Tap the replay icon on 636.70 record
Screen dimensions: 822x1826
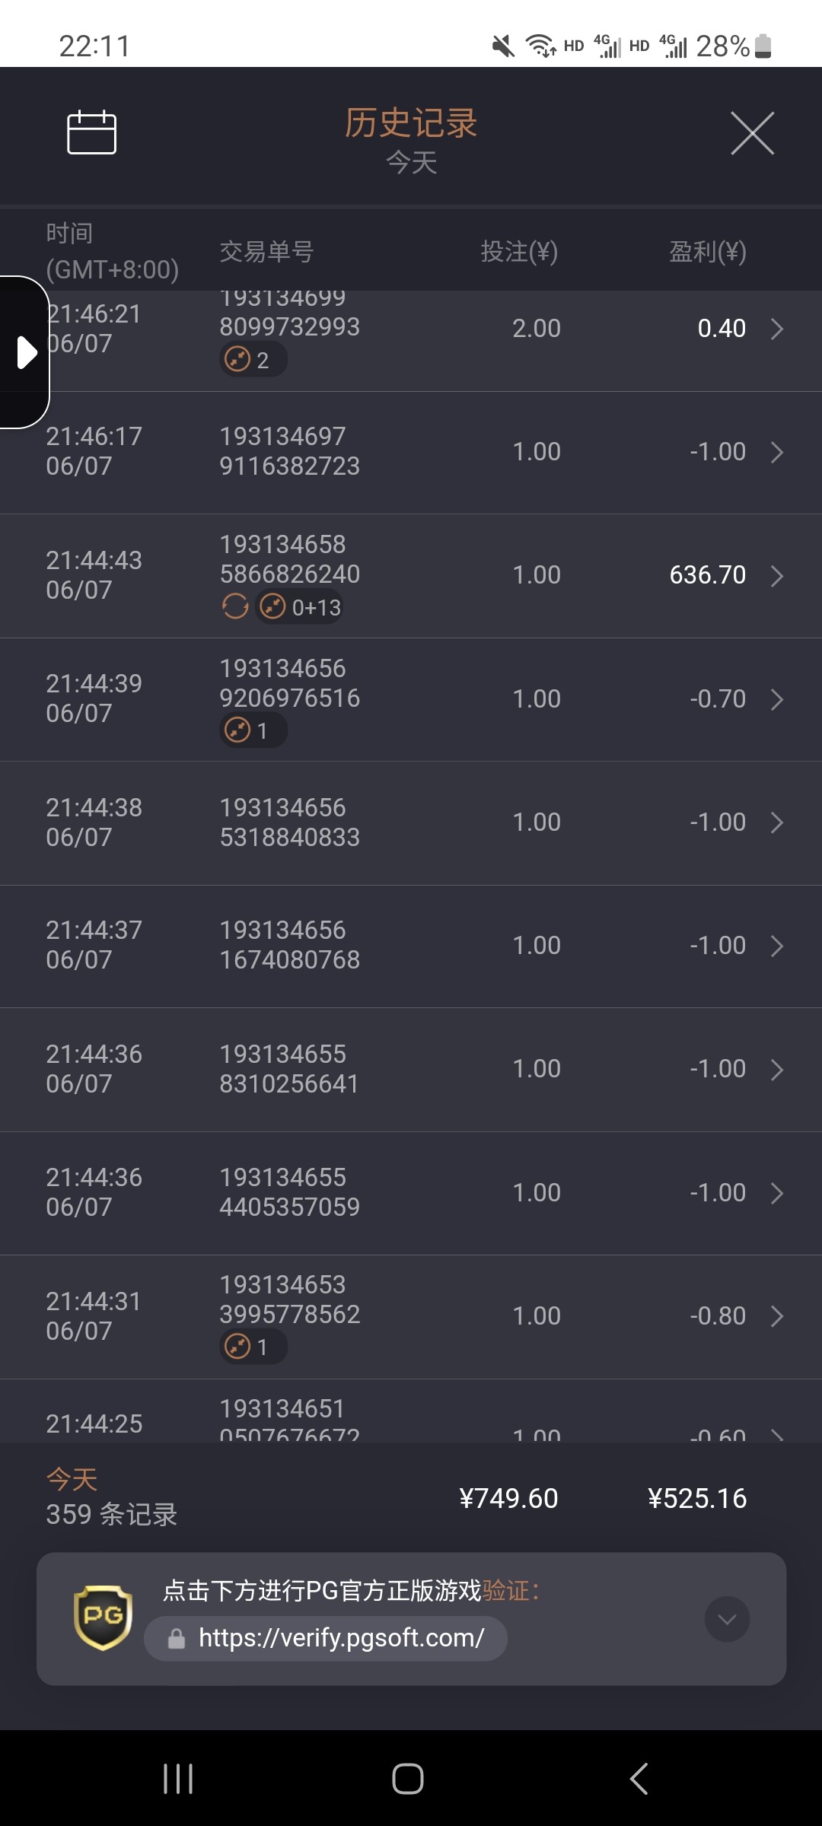point(235,606)
